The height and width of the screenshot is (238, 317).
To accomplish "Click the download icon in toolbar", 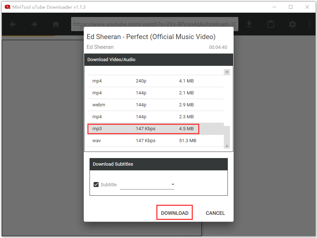I will pos(249,24).
